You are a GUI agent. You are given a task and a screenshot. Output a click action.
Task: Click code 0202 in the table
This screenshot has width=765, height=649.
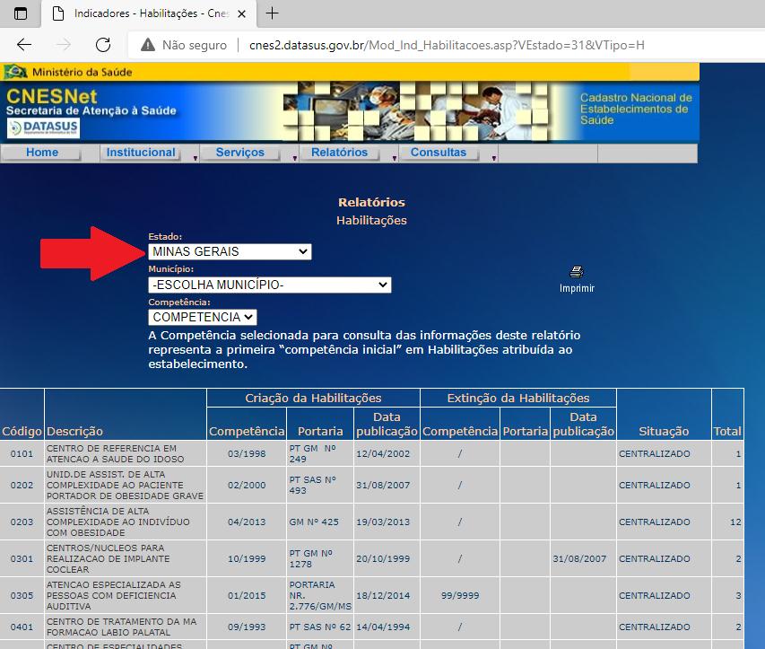(x=22, y=485)
